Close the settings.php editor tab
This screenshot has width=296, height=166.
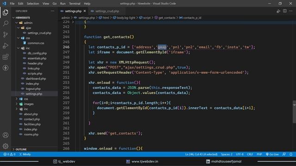[85, 11]
